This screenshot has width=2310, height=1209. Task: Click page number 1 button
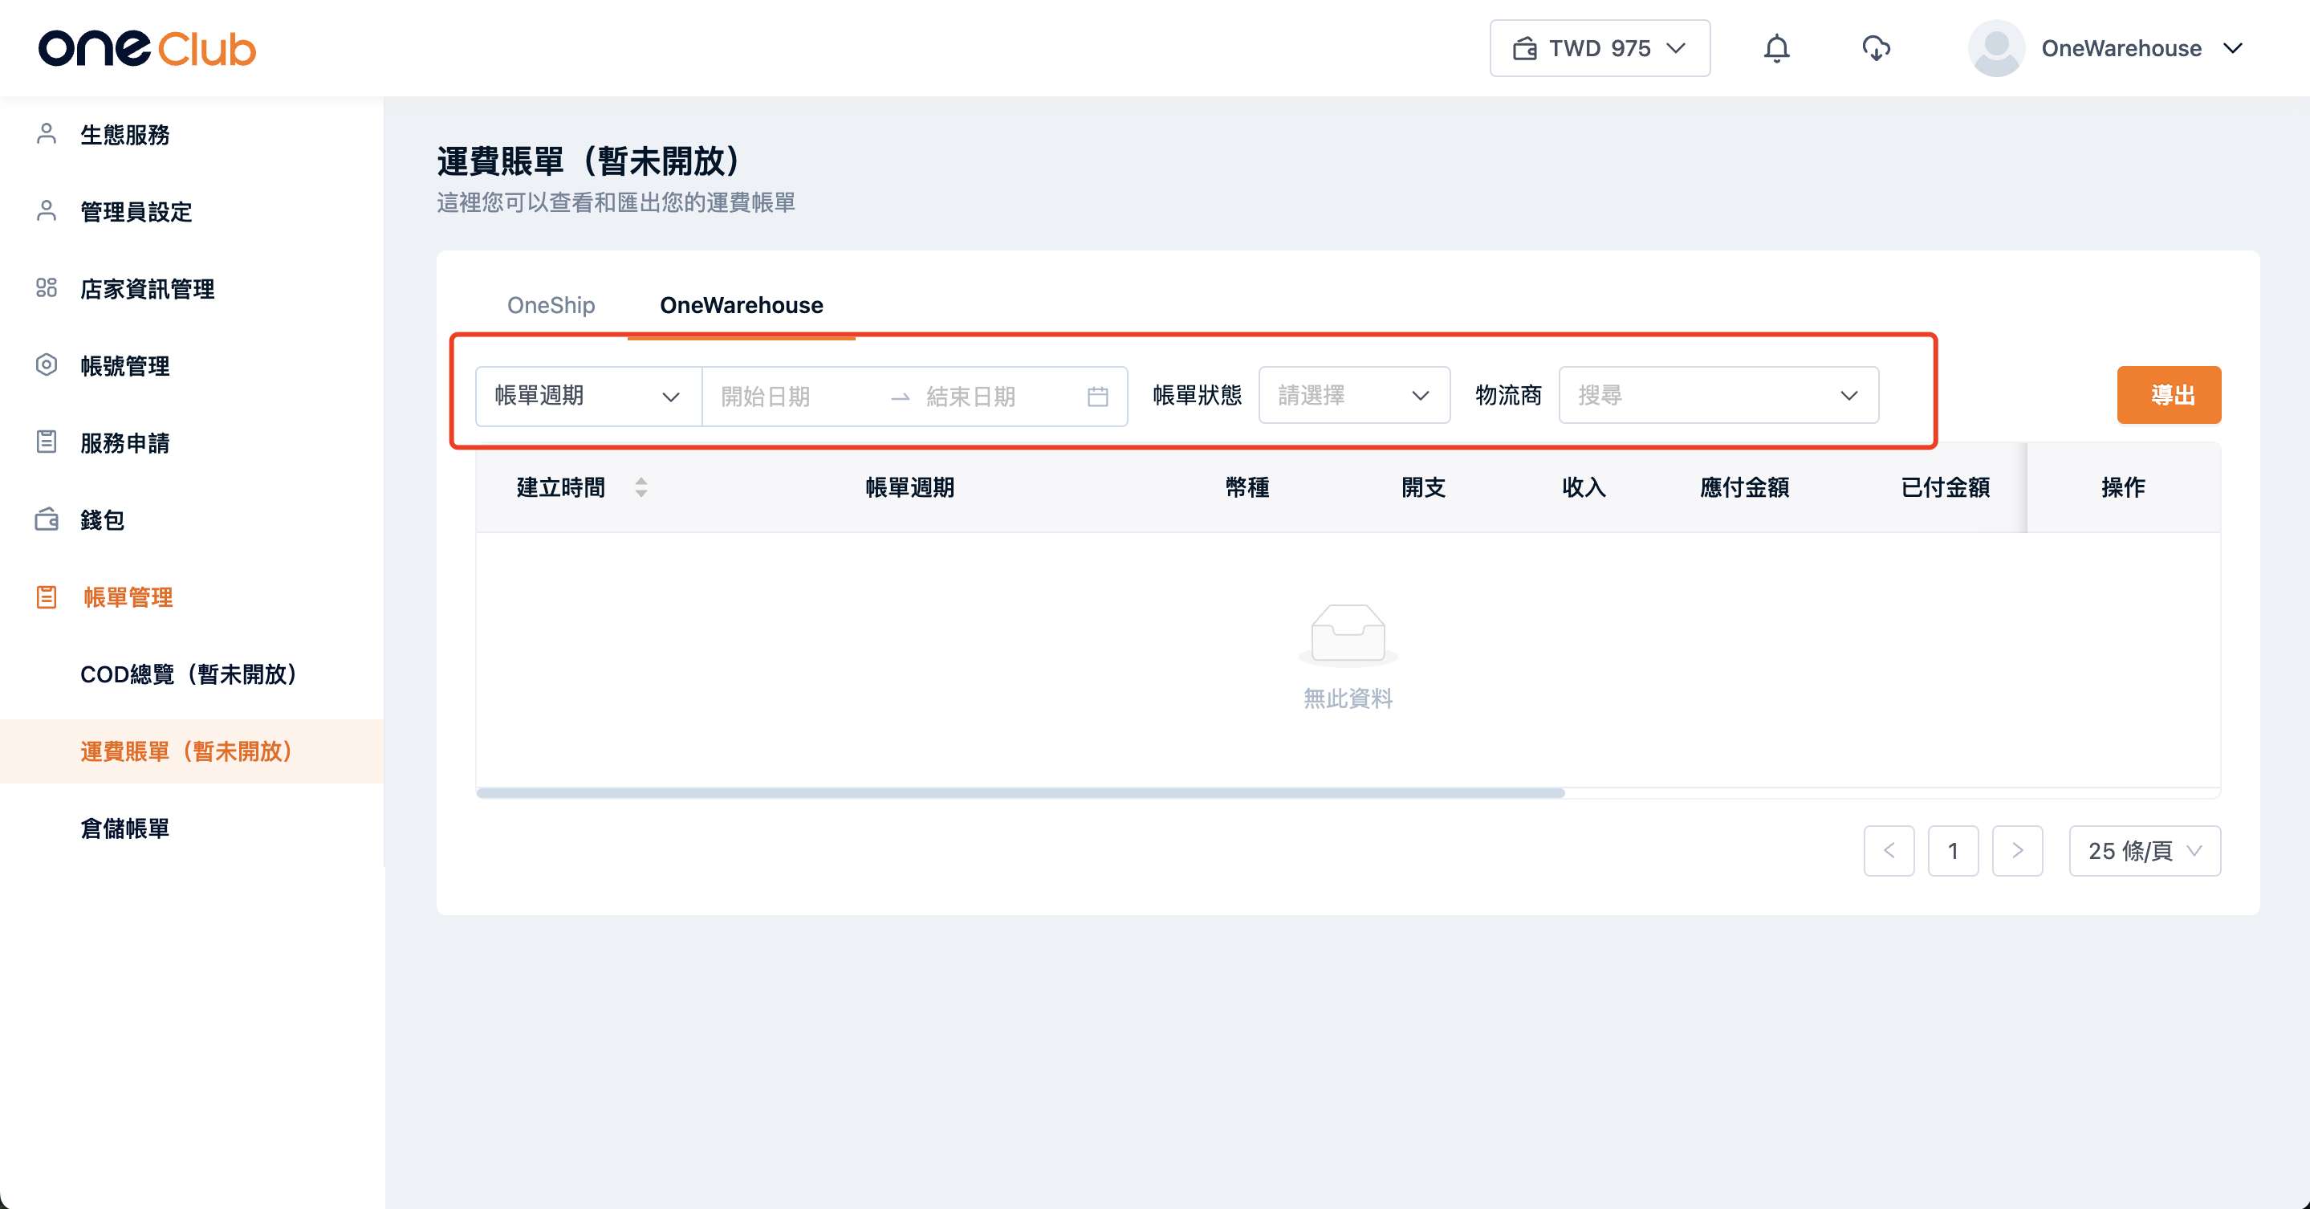coord(1953,850)
